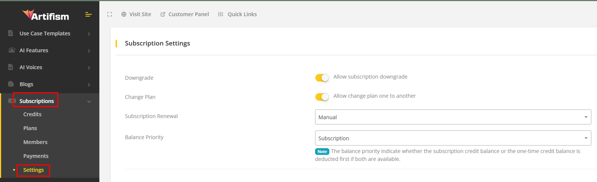Disable the Allow subscription downgrade toggle

tap(322, 77)
